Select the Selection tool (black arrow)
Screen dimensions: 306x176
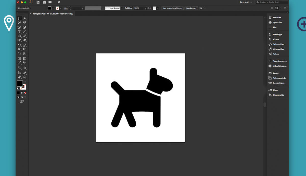coord(19,18)
